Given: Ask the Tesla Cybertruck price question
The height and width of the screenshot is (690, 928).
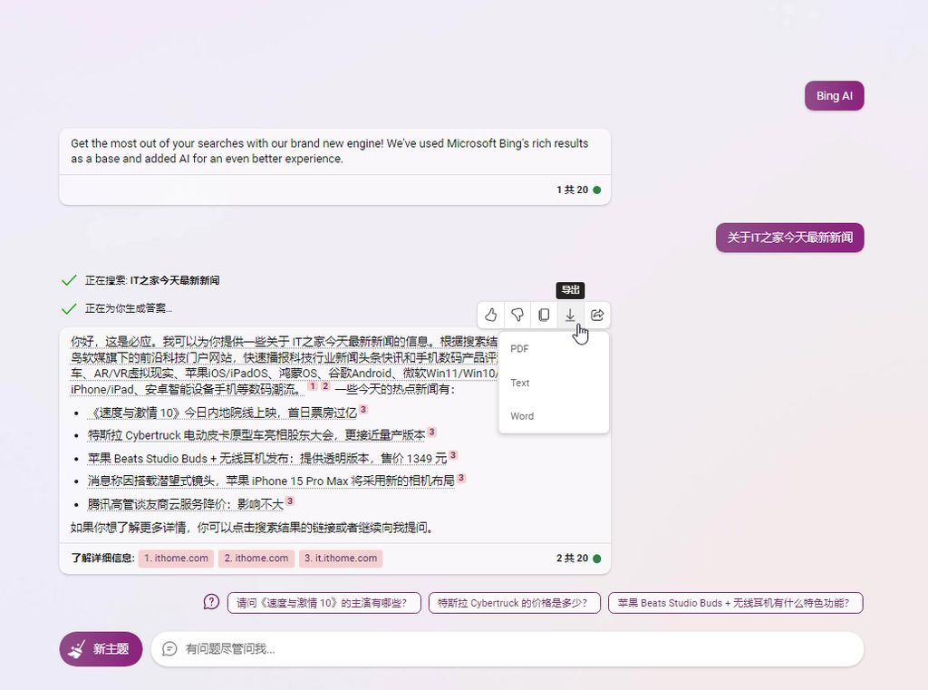Looking at the screenshot, I should pos(514,601).
